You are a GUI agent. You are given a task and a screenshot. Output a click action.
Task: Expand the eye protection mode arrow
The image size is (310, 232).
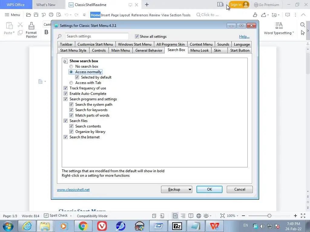point(211,216)
